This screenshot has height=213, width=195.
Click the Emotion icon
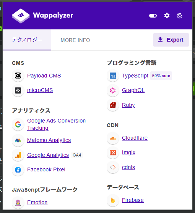18,203
